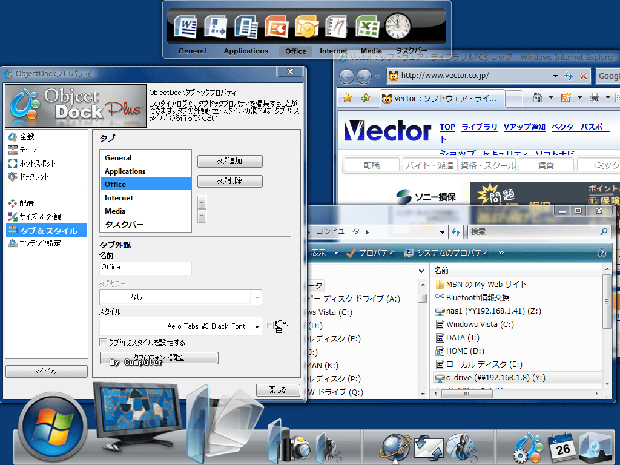
Task: Launch the globe Internet Explorer dock icon
Action: (394, 448)
